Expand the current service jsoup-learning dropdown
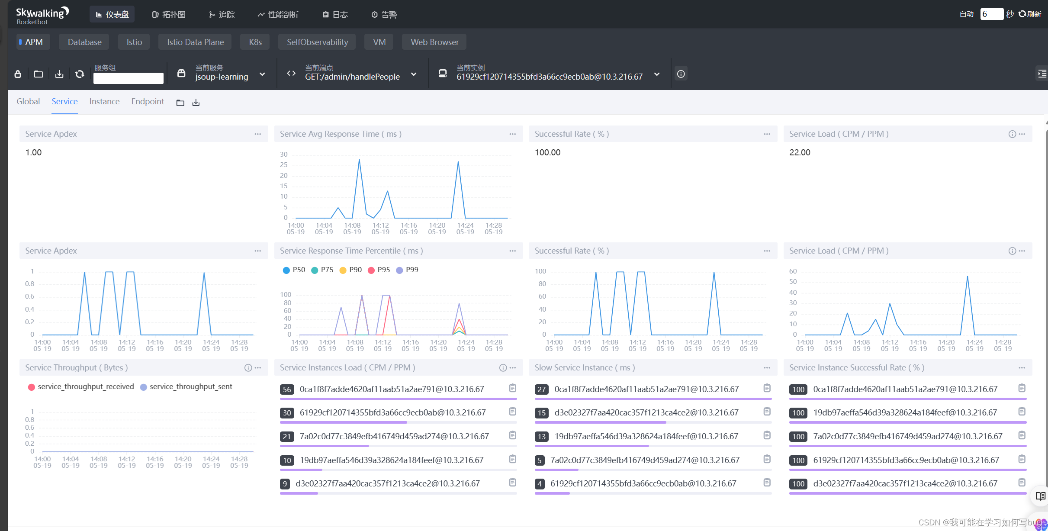The image size is (1048, 531). (262, 74)
